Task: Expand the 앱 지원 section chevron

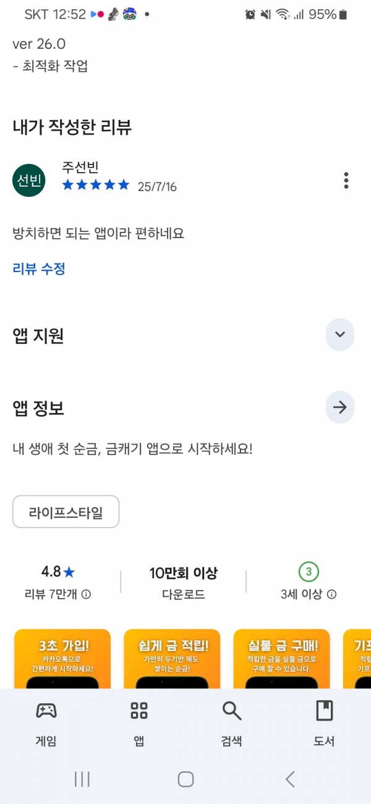Action: coord(339,335)
